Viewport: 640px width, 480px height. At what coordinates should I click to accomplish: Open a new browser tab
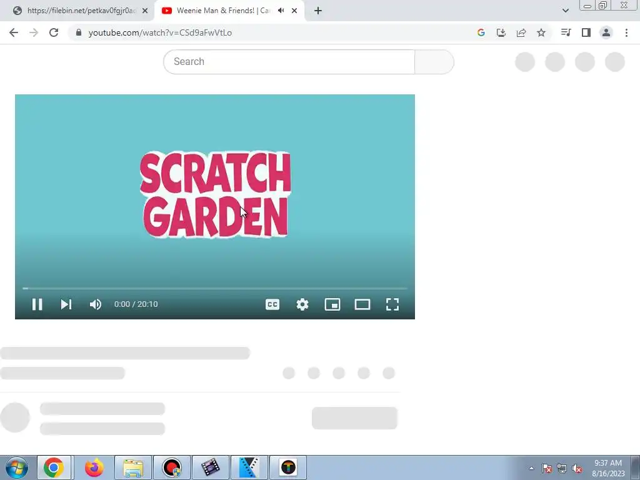[x=318, y=11]
